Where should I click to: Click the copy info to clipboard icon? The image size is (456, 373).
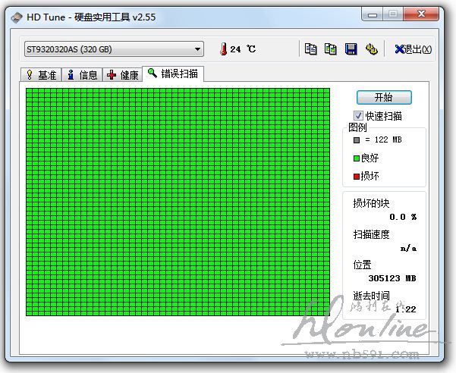pos(310,49)
